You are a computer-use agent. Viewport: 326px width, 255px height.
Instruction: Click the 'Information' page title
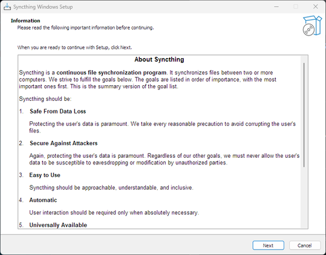coord(25,21)
